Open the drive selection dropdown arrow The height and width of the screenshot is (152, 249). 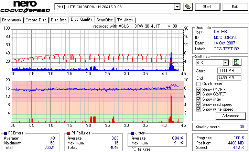(x=177, y=7)
